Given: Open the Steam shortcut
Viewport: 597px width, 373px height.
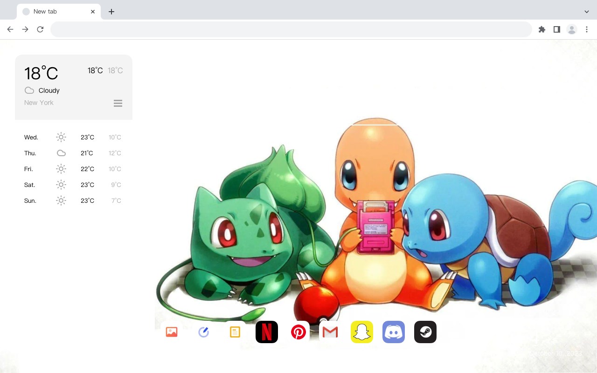Looking at the screenshot, I should point(425,332).
